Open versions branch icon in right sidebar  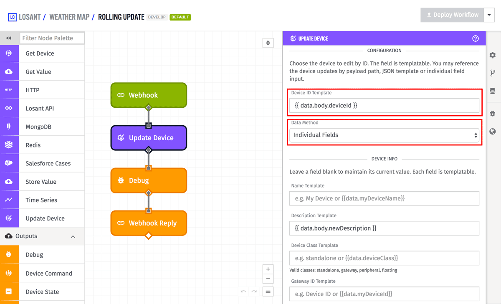coord(493,73)
